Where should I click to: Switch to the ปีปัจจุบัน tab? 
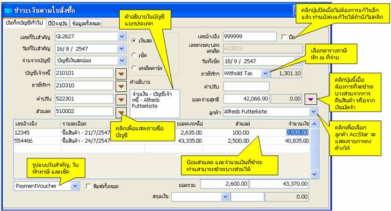coord(57,23)
